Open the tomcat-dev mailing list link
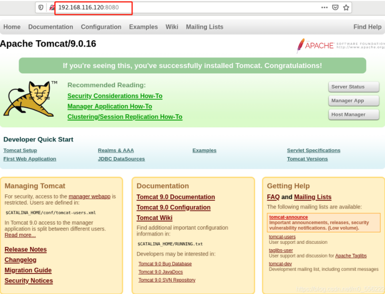This screenshot has width=385, height=294. (x=280, y=264)
